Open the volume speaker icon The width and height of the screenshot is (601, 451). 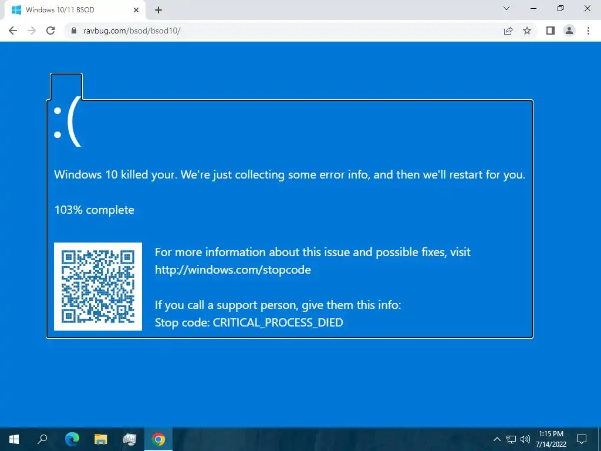pyautogui.click(x=525, y=439)
